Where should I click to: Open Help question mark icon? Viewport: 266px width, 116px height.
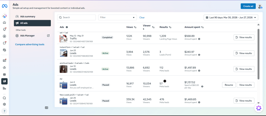(4, 111)
